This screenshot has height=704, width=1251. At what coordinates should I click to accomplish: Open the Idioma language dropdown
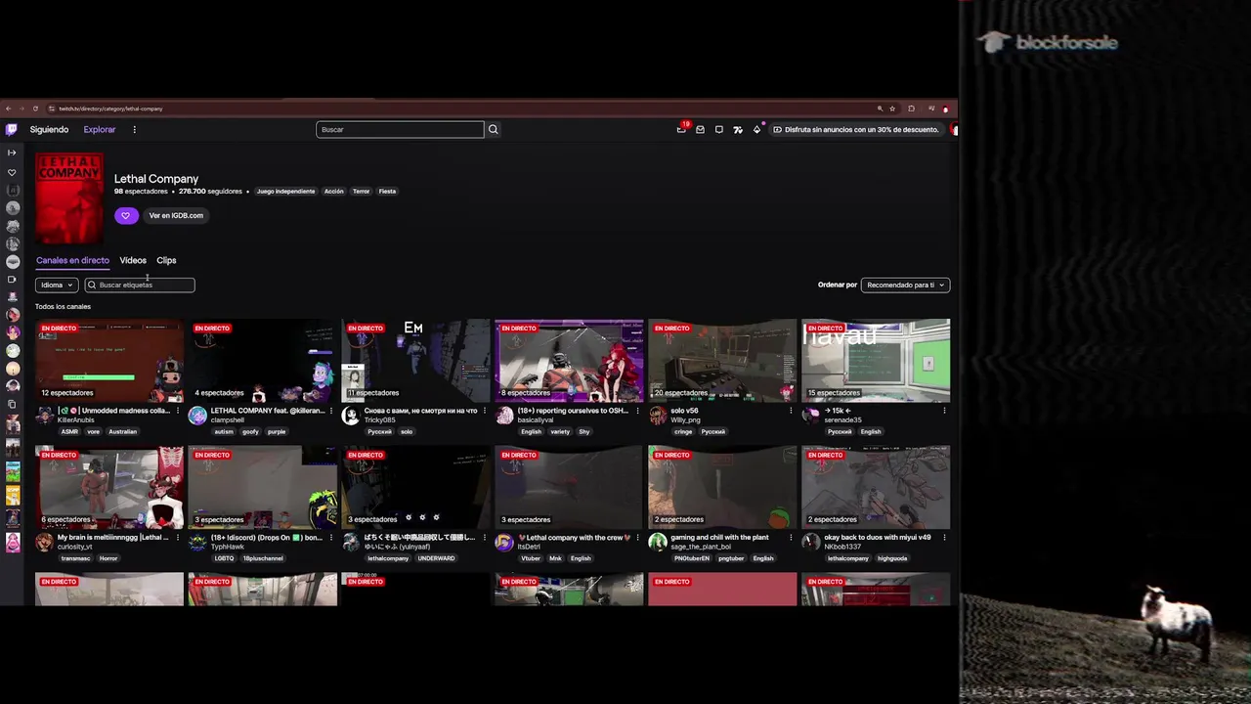pos(57,285)
